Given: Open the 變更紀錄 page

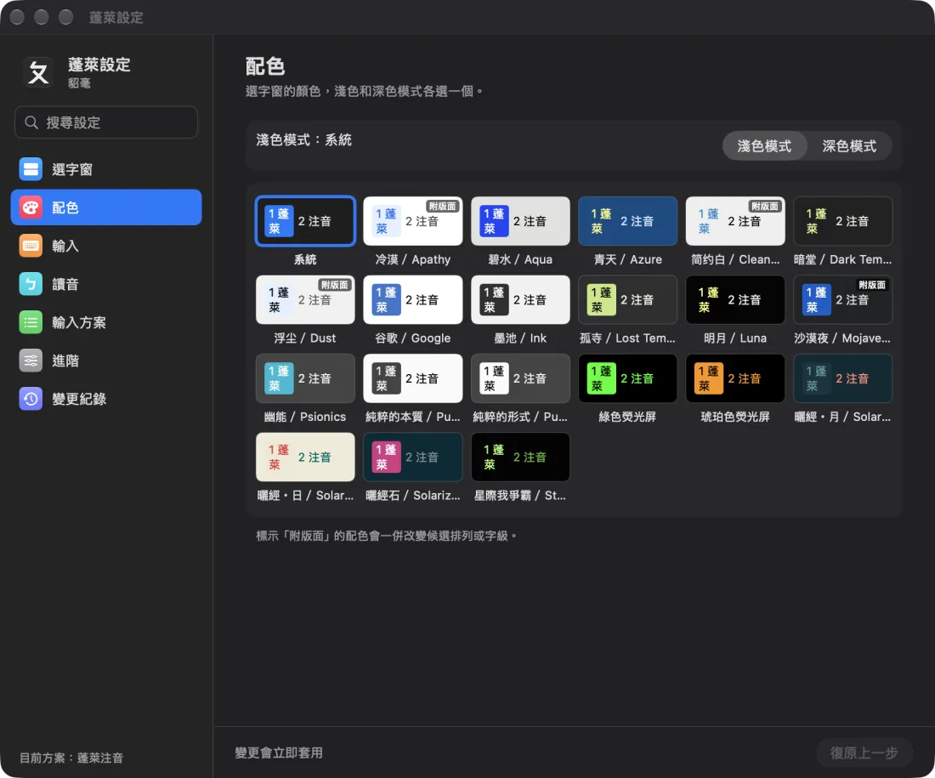Looking at the screenshot, I should pos(106,399).
